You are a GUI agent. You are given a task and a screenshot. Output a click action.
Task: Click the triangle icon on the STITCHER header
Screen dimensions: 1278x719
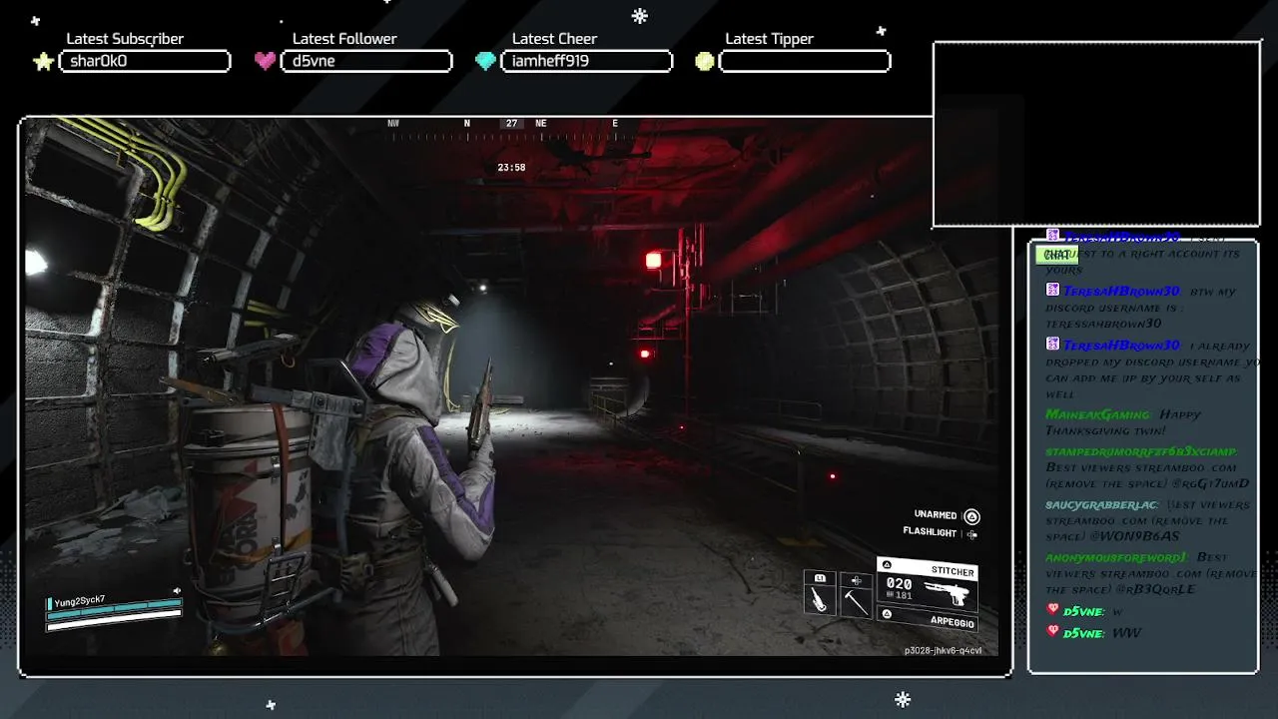[x=887, y=566]
